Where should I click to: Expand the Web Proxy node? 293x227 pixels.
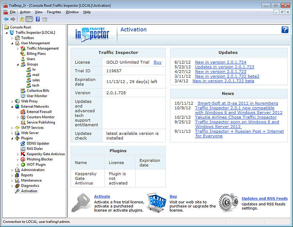tap(12, 101)
